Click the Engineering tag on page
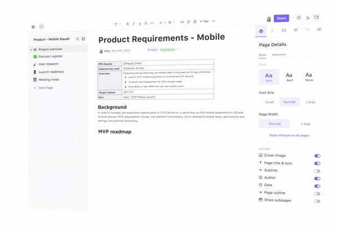 167,49
